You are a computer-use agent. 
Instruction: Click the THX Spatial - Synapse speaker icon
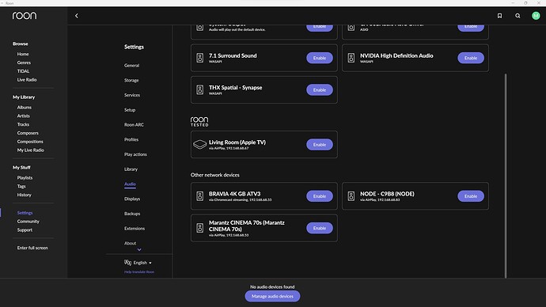coord(200,89)
